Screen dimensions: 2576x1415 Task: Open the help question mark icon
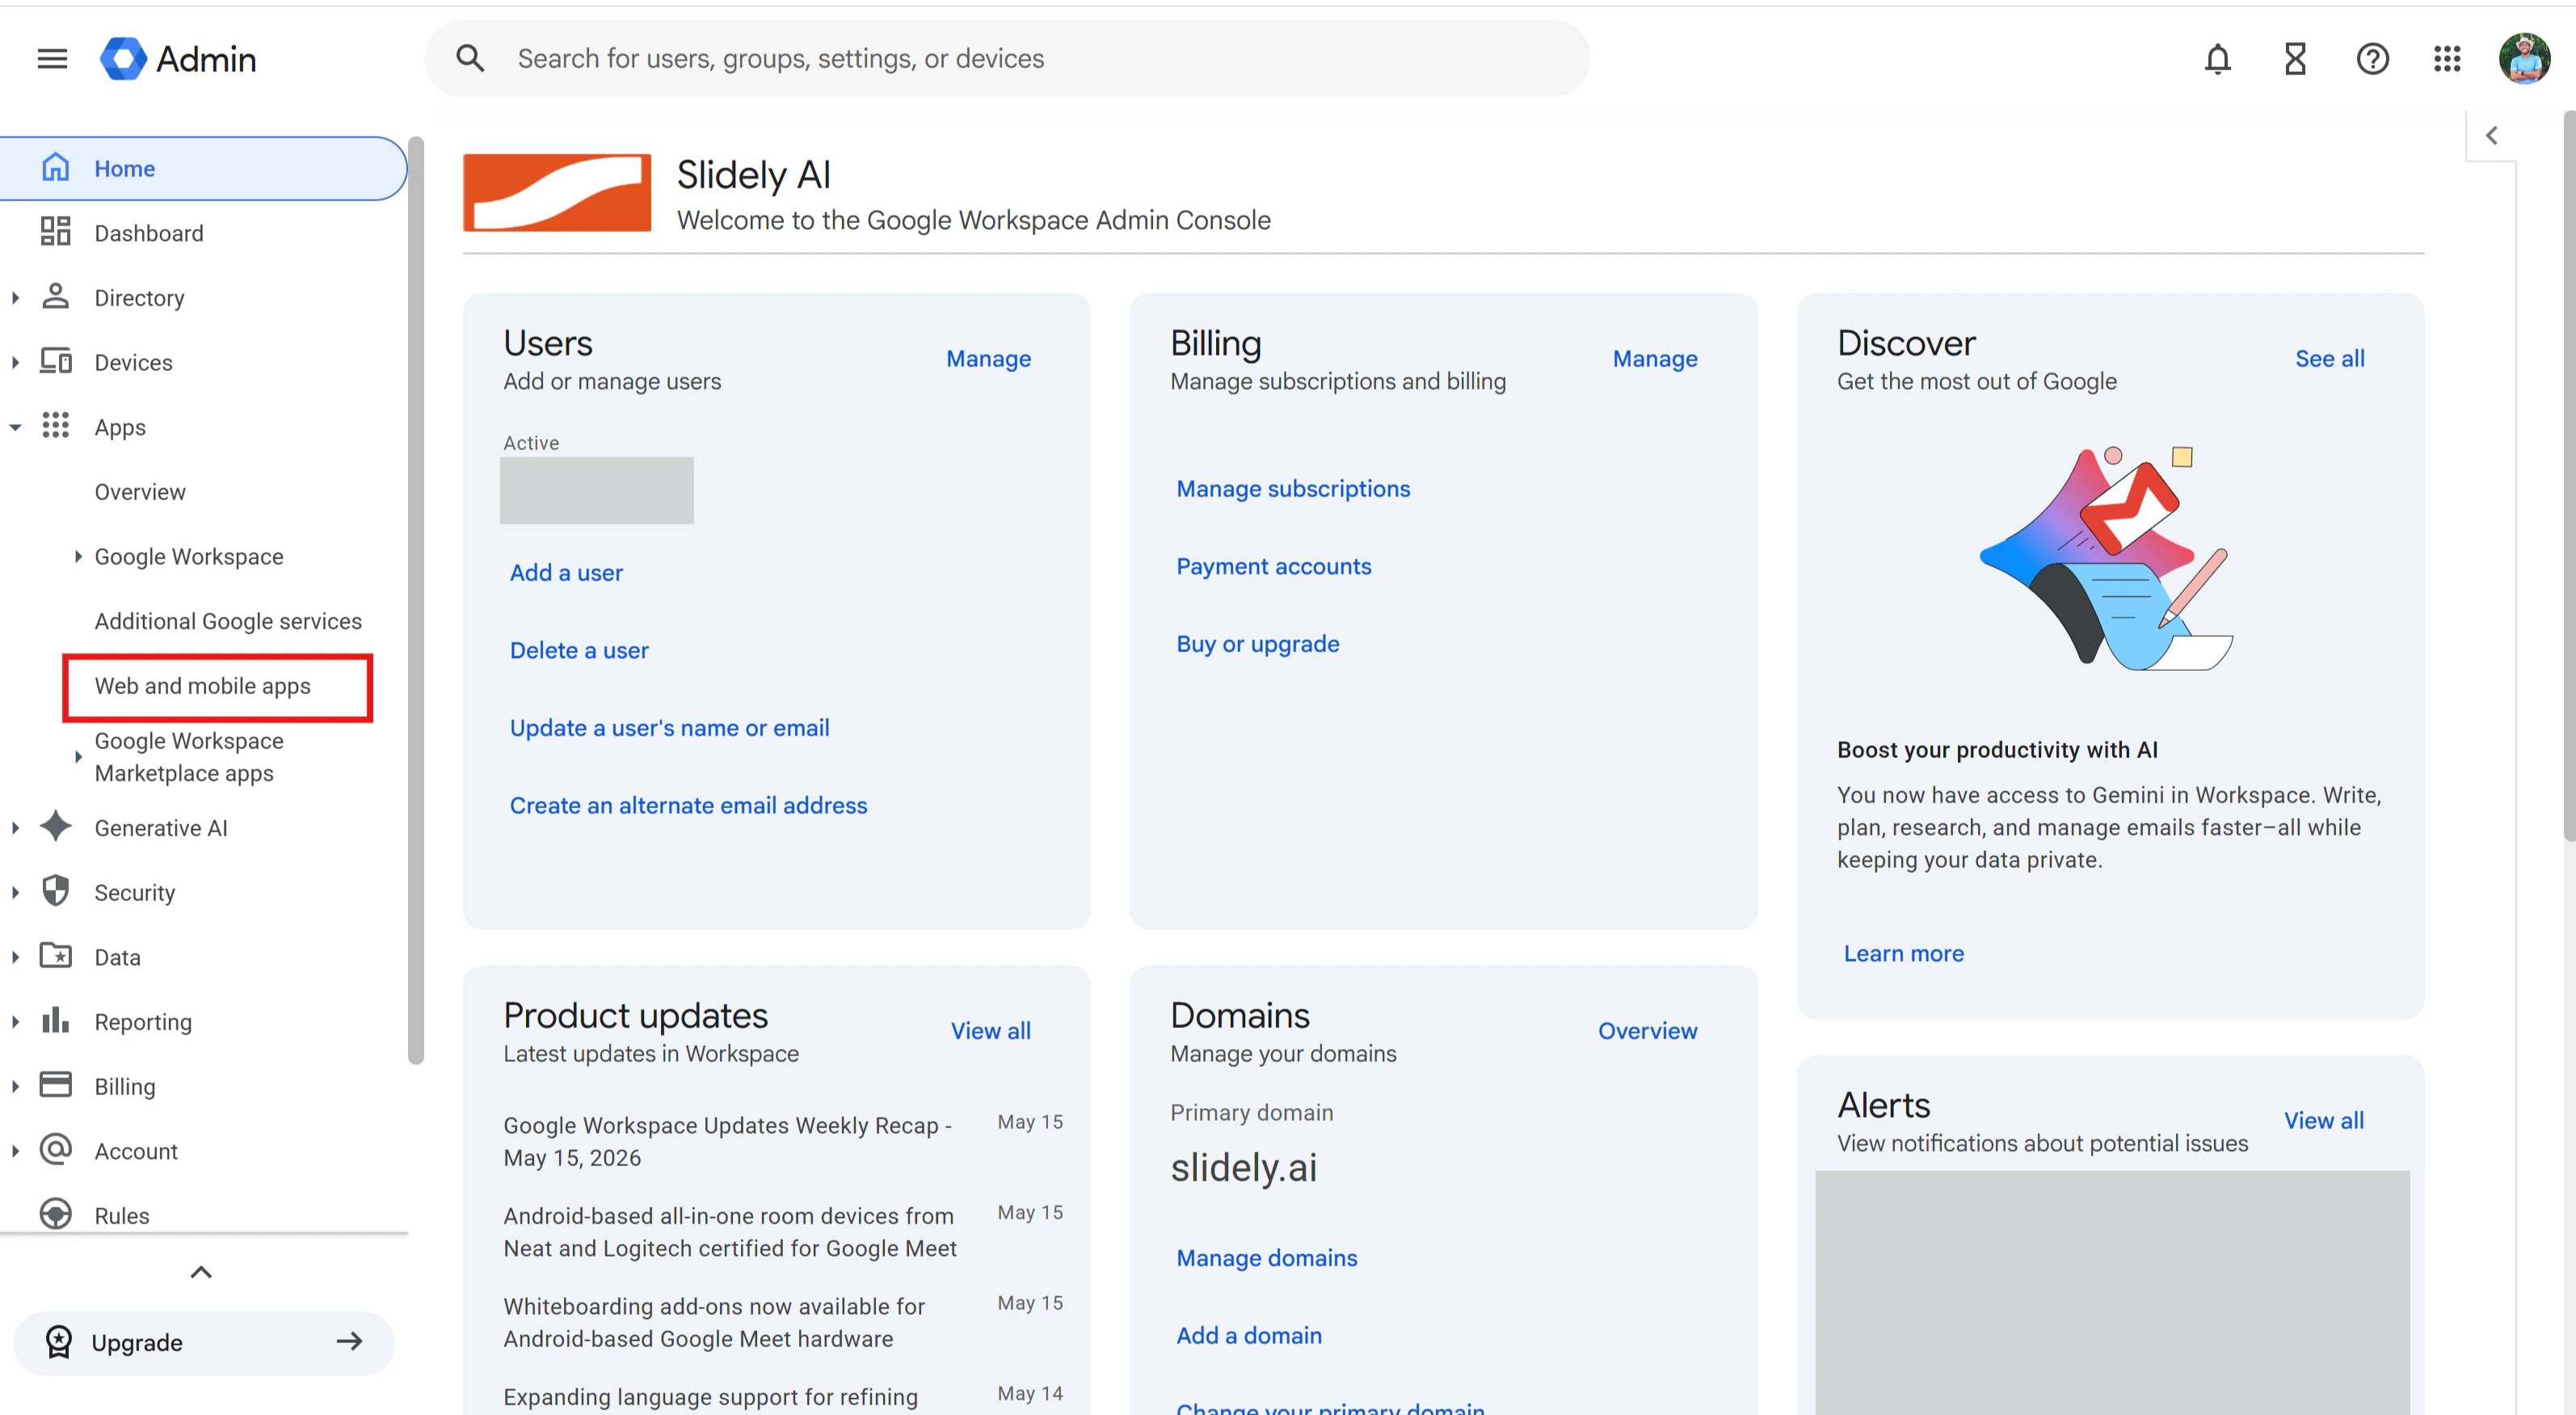tap(2372, 59)
